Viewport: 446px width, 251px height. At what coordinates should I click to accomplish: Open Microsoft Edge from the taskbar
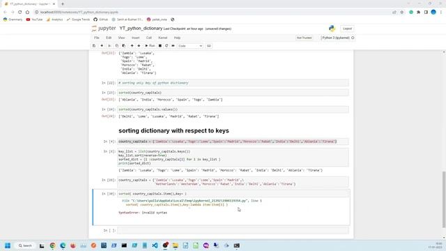63,245
